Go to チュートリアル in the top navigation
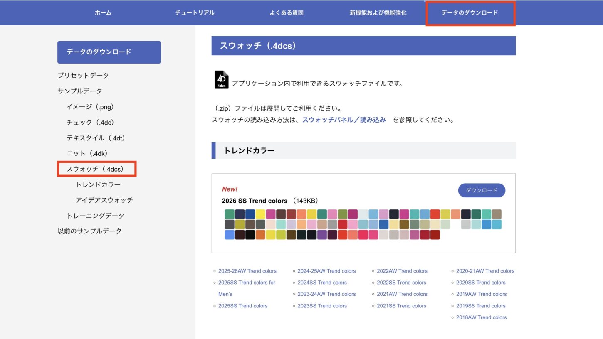Image resolution: width=603 pixels, height=339 pixels. pyautogui.click(x=195, y=13)
